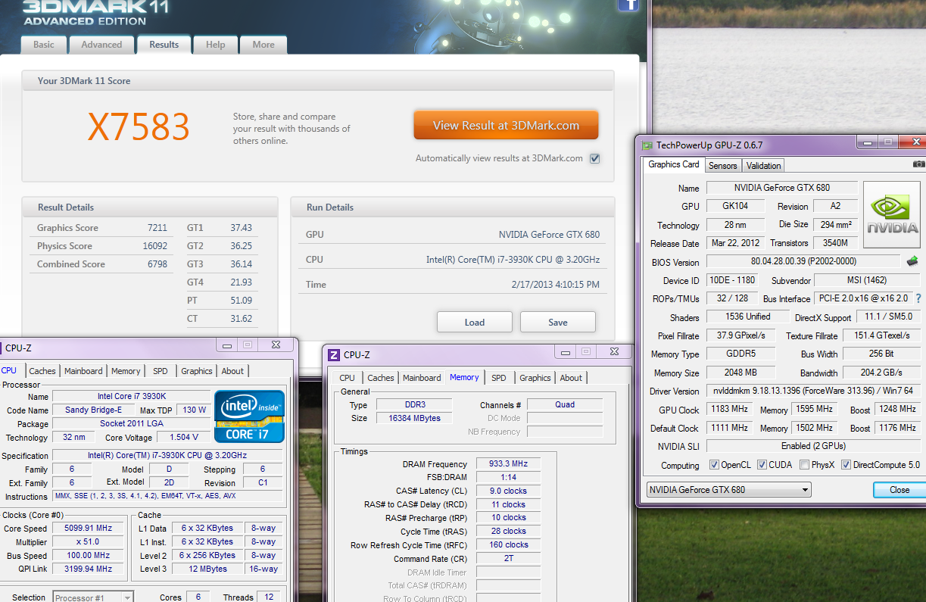Screen dimensions: 926x602
Task: Click the CPU-Z Z icon in Memory window
Action: (x=335, y=354)
